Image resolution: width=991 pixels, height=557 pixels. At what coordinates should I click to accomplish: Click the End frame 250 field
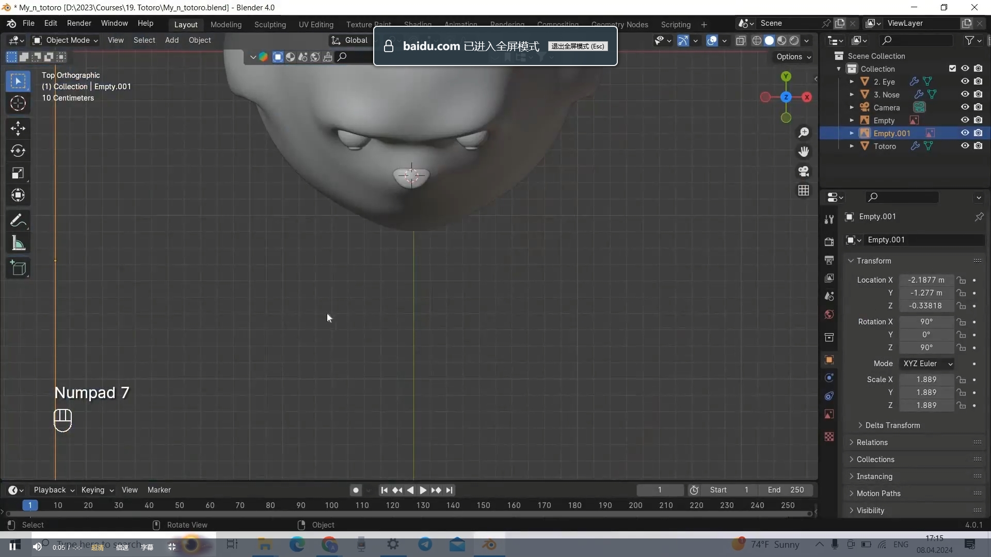coord(786,490)
